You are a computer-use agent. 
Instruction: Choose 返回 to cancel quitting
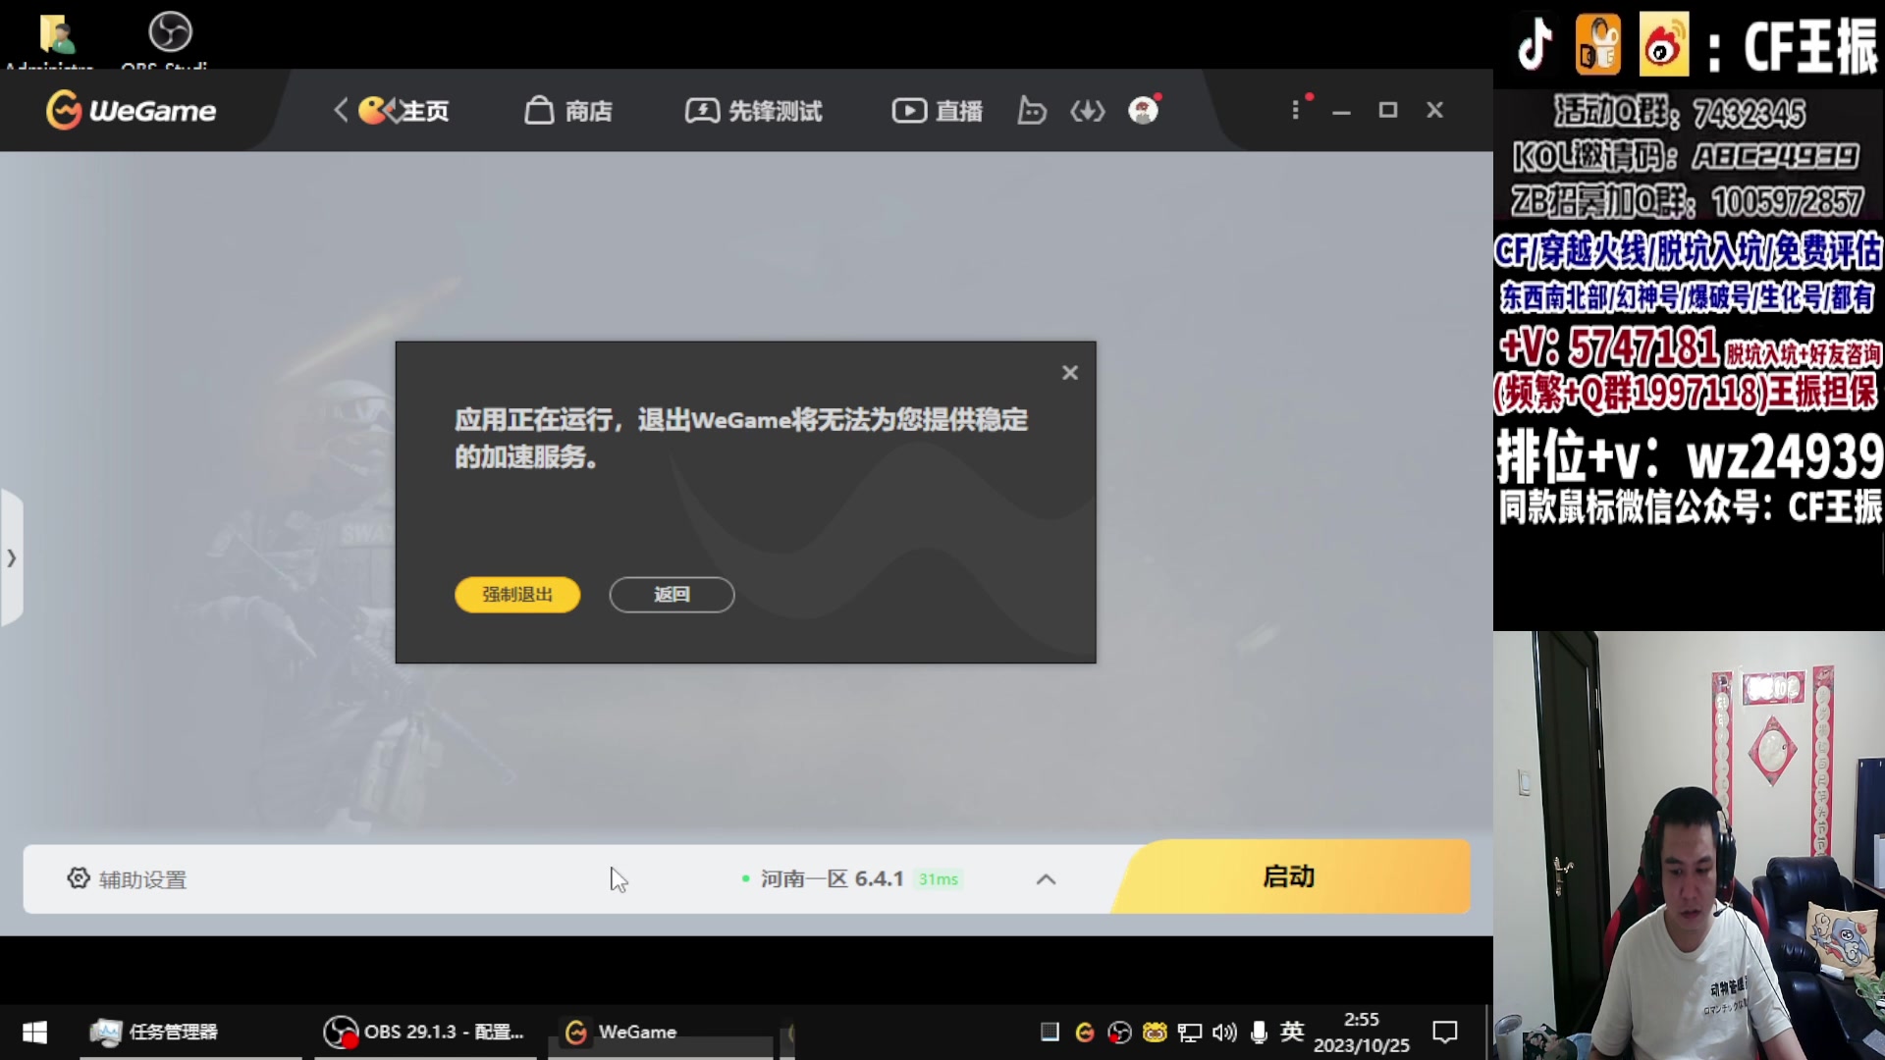pos(672,594)
